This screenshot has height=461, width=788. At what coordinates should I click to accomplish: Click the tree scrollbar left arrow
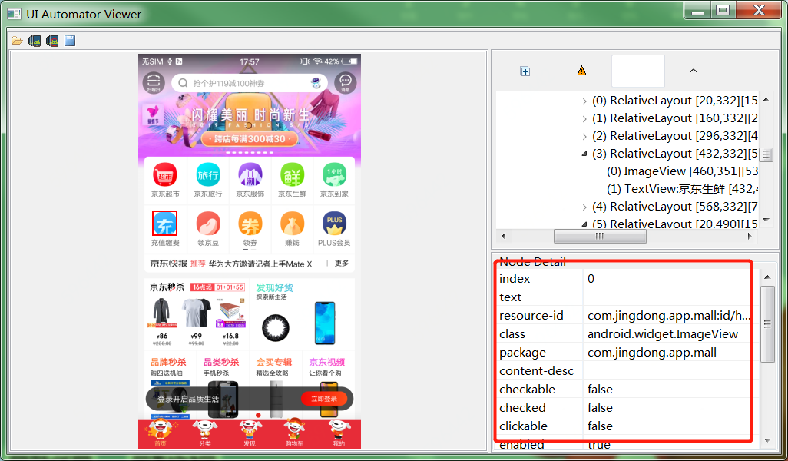[x=503, y=236]
